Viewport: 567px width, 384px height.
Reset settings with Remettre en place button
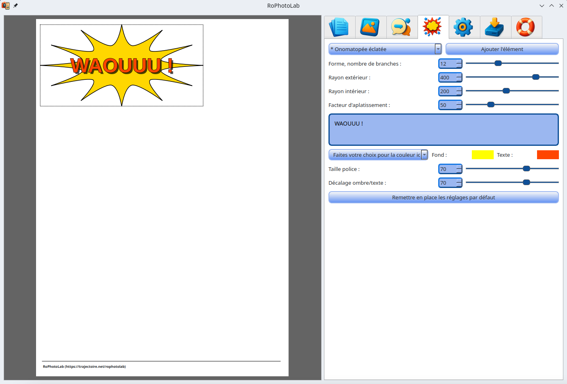click(443, 197)
